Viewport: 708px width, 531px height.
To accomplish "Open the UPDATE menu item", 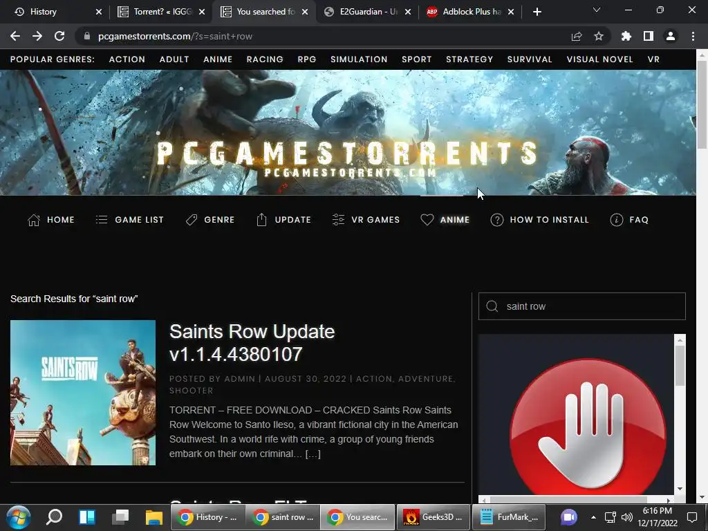I will (x=283, y=220).
